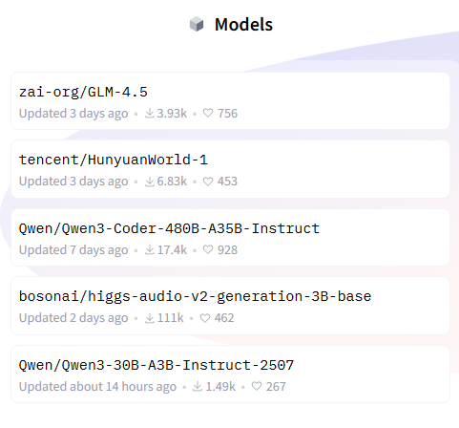459x428 pixels.
Task: Click the heart icon showing 928 likes
Action: tap(208, 249)
